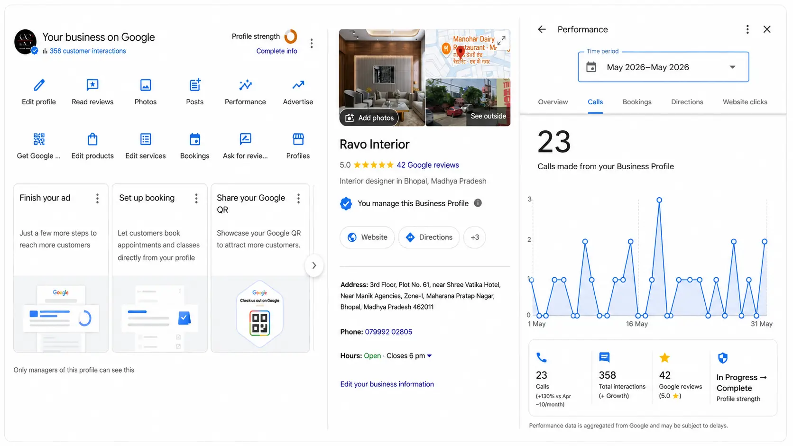Show next suggestion cards with chevron
The width and height of the screenshot is (793, 446).
[314, 265]
